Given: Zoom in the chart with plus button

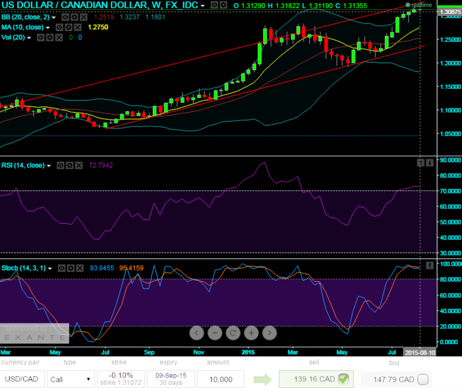Looking at the screenshot, I should pyautogui.click(x=251, y=333).
